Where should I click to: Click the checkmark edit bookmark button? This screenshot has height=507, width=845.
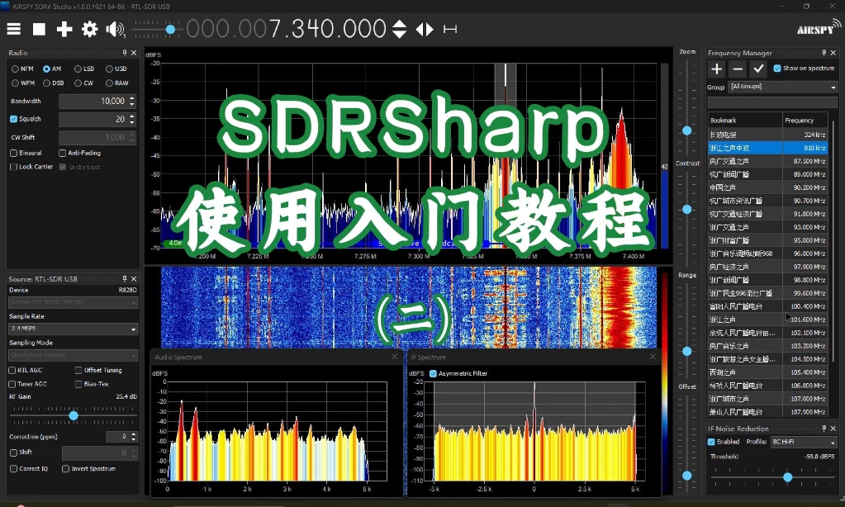pyautogui.click(x=758, y=69)
